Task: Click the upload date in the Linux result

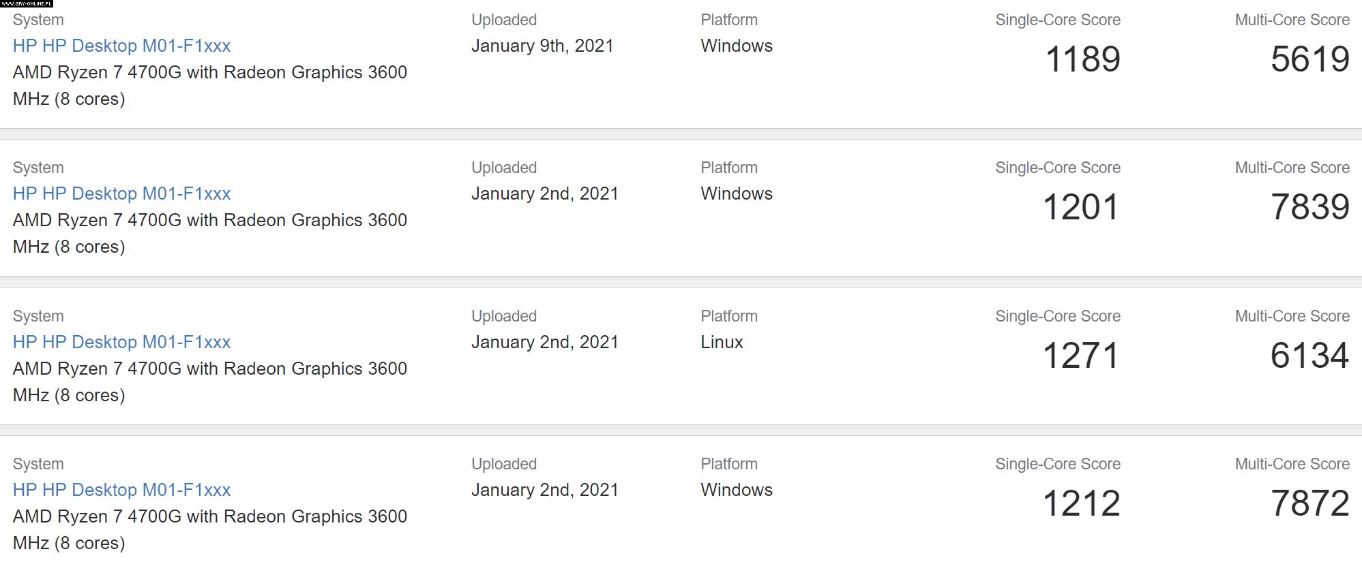Action: [545, 342]
